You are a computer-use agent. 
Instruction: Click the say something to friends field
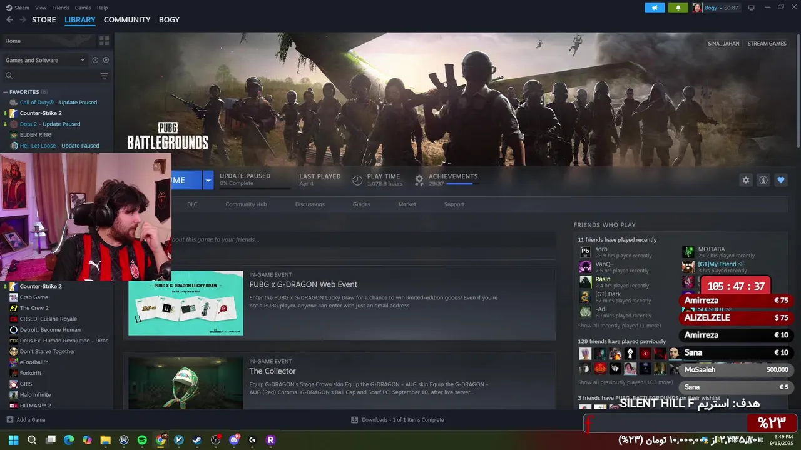pyautogui.click(x=363, y=239)
